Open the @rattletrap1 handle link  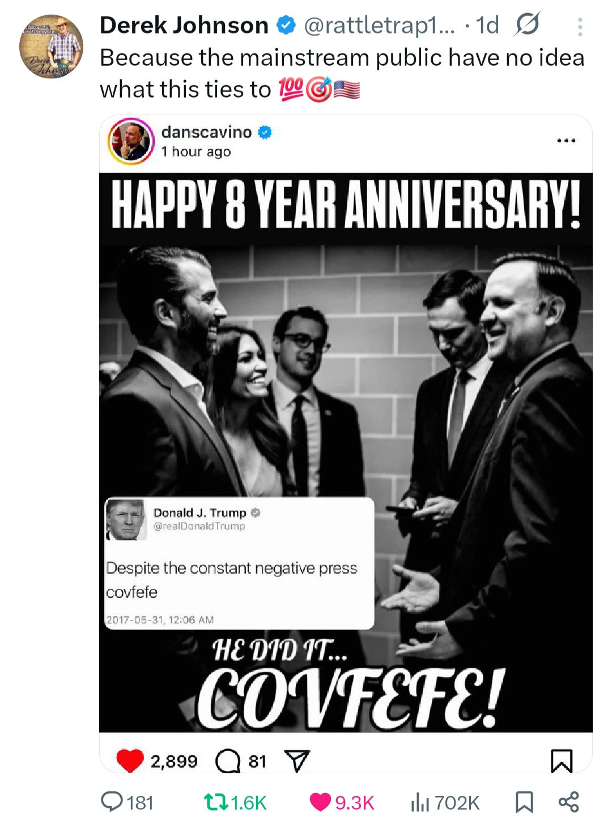(x=379, y=26)
